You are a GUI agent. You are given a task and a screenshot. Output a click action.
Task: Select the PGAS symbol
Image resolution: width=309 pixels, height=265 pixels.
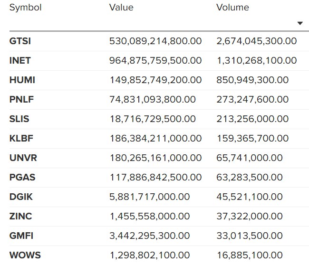[x=22, y=178]
